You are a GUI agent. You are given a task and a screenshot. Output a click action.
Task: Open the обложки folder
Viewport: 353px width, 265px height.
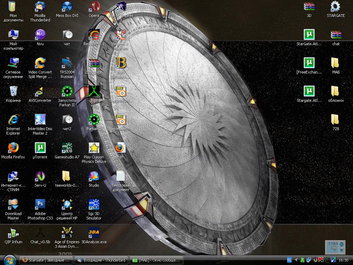click(335, 91)
